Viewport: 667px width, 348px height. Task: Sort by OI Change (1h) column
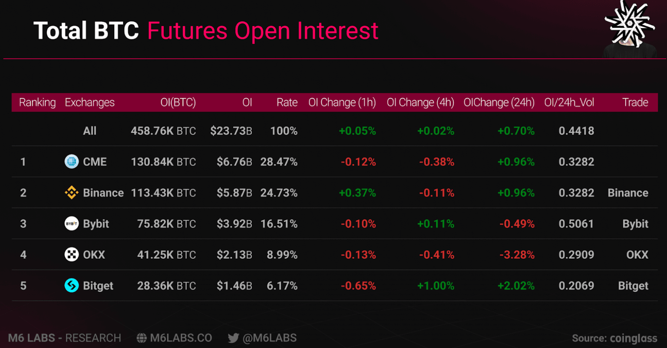click(342, 102)
